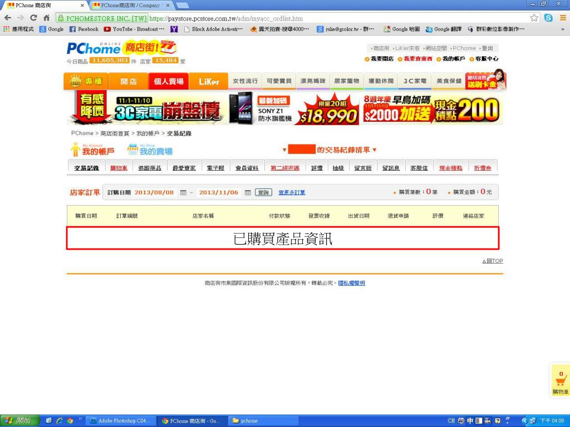Screen dimensions: 570x427
Task: Open the 美食保健 category tab
Action: (449, 81)
